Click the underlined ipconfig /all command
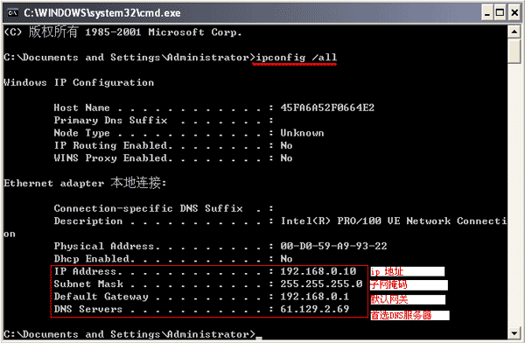Viewport: 525px width, 343px height. pyautogui.click(x=296, y=58)
